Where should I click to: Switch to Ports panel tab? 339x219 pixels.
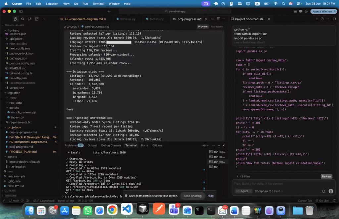click(x=144, y=145)
